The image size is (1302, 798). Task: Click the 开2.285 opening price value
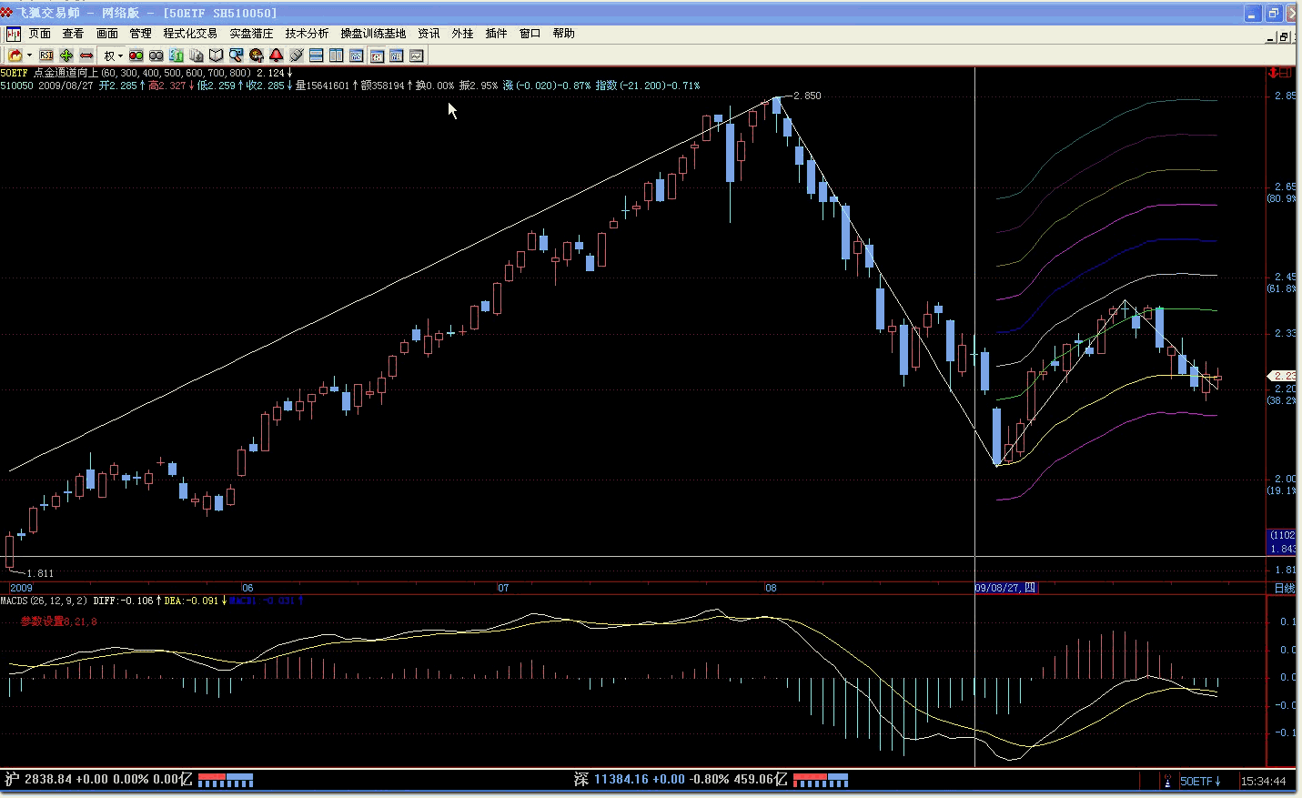point(119,86)
